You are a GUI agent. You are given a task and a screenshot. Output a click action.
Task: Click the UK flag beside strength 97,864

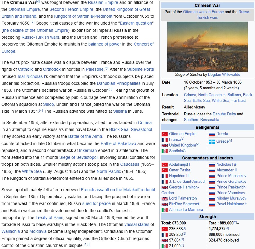click(164, 240)
